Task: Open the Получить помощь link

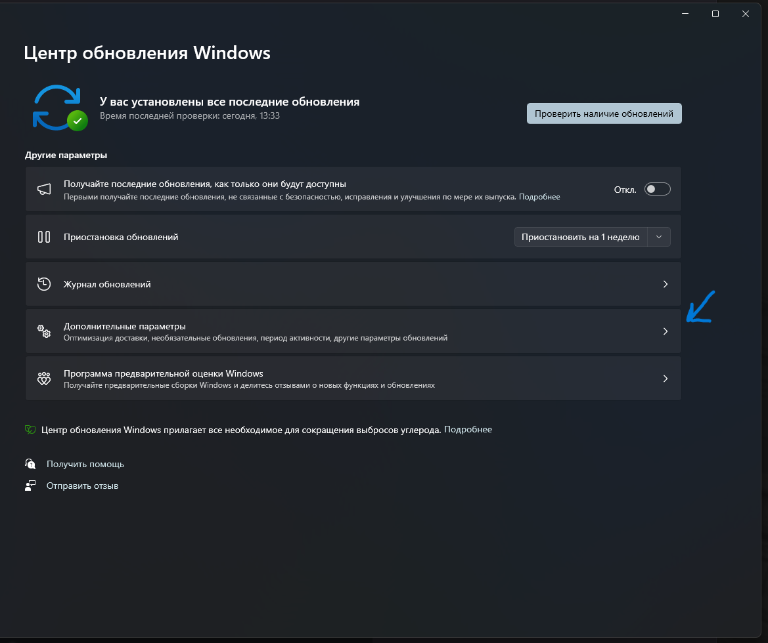Action: pyautogui.click(x=85, y=464)
